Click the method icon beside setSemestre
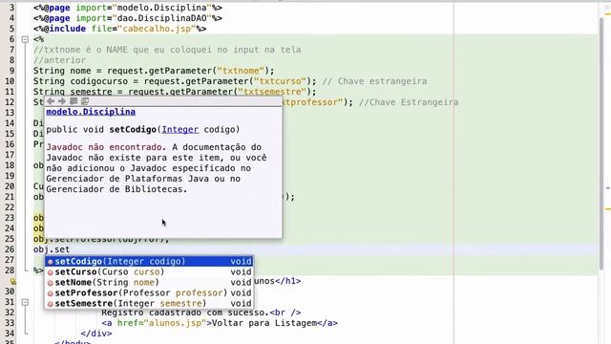The width and height of the screenshot is (611, 344). point(51,304)
